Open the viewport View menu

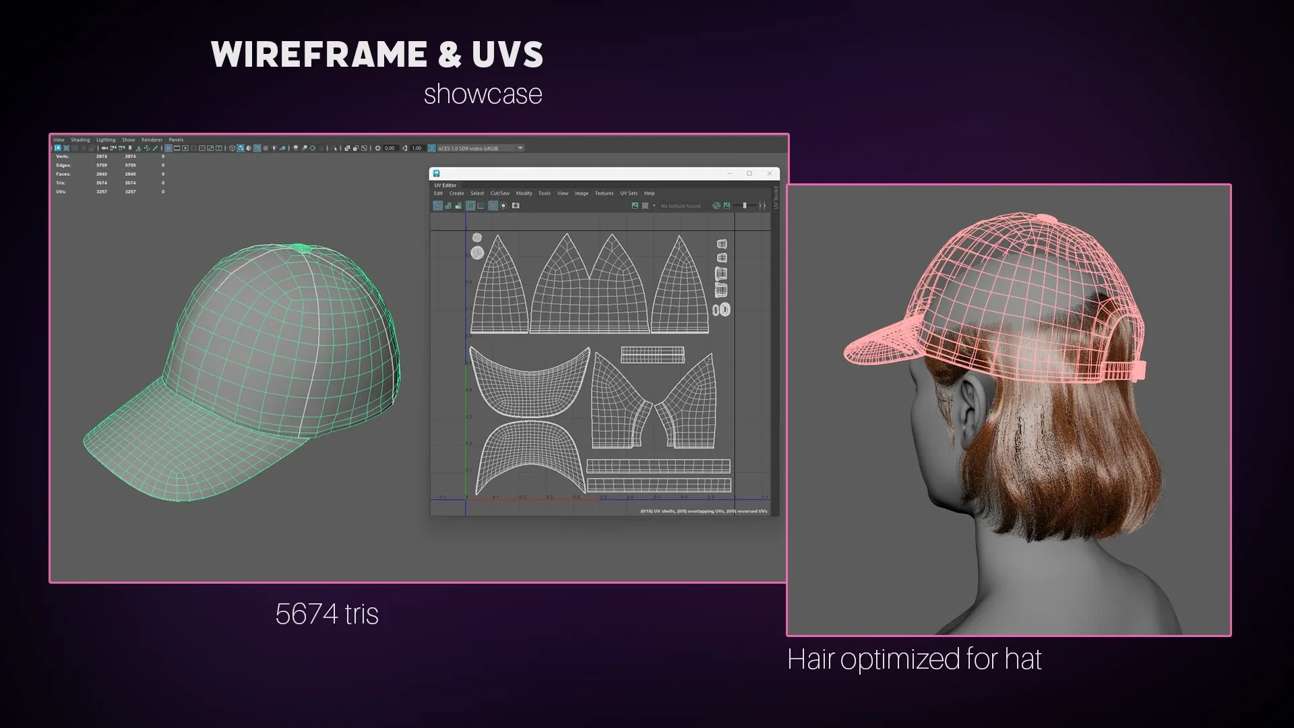point(59,140)
